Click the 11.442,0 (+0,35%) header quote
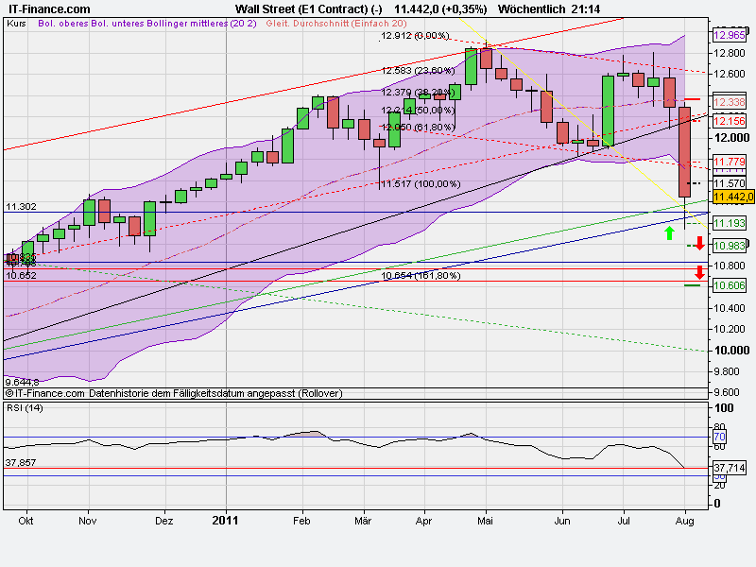The width and height of the screenshot is (756, 567). [440, 9]
